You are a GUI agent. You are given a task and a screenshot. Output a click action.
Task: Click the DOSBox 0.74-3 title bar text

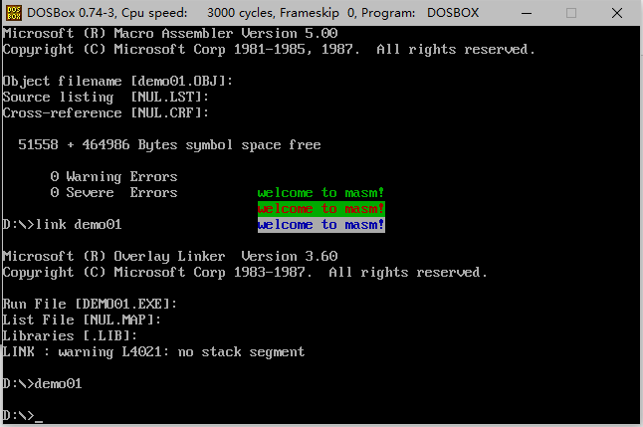pyautogui.click(x=253, y=13)
